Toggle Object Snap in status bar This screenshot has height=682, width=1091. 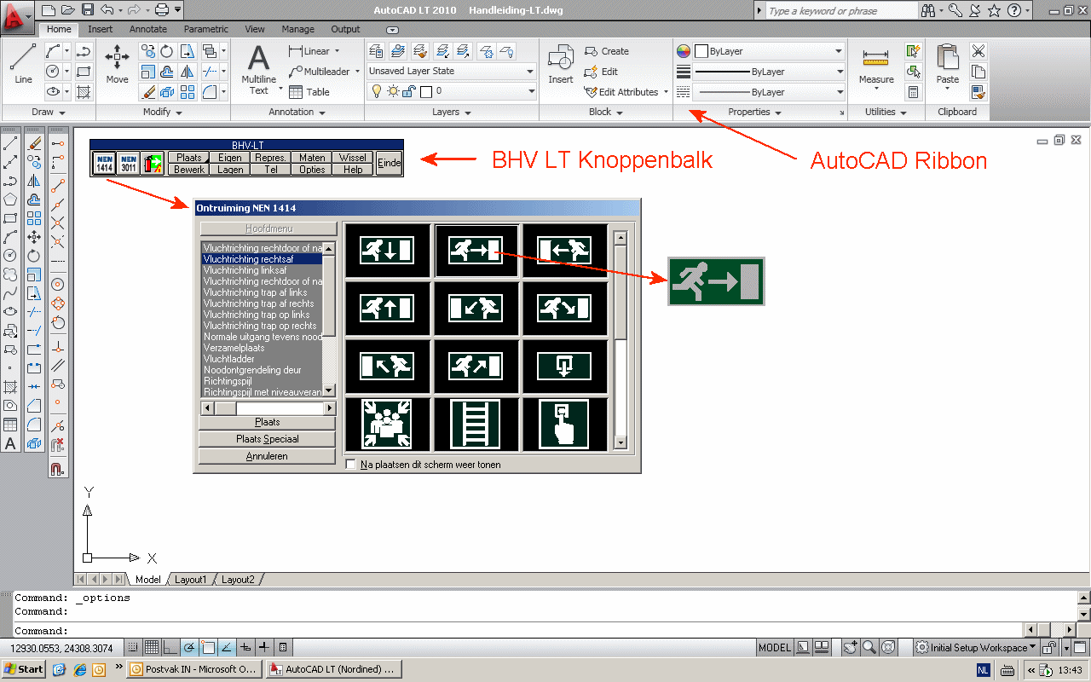[x=208, y=648]
